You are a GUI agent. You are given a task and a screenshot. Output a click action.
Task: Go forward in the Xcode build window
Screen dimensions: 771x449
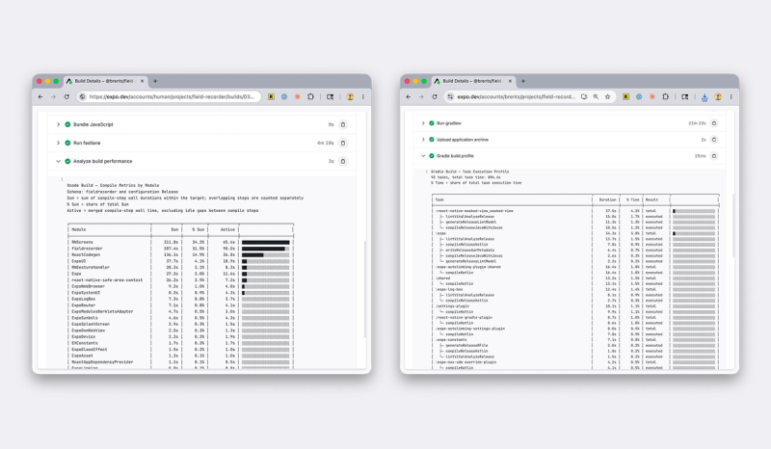[53, 97]
